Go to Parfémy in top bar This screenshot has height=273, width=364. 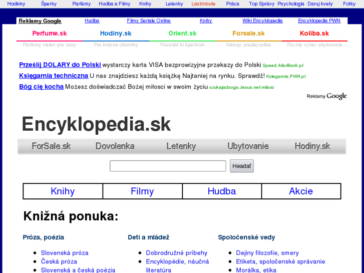[82, 4]
